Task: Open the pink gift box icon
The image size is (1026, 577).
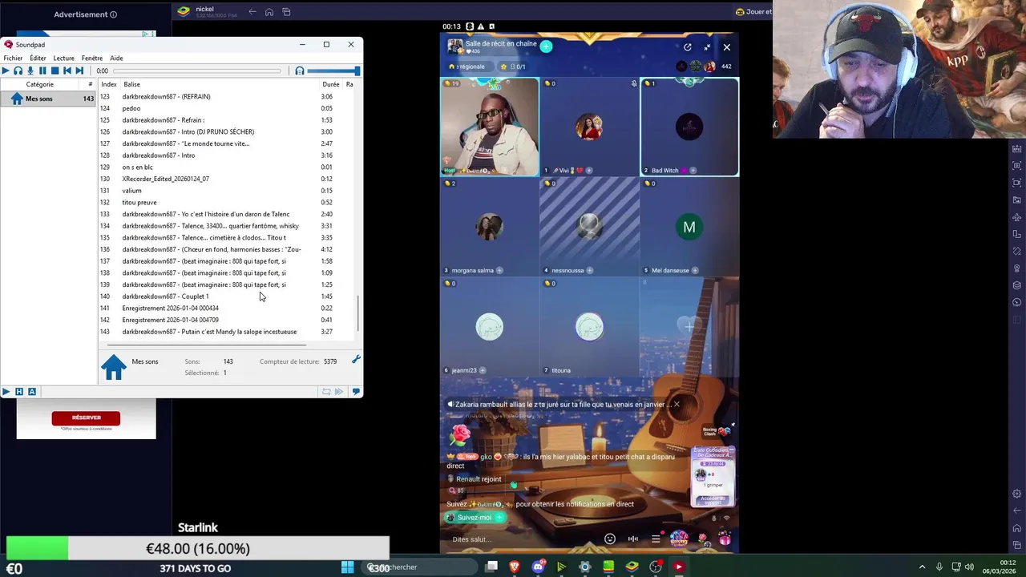Action: (x=725, y=539)
